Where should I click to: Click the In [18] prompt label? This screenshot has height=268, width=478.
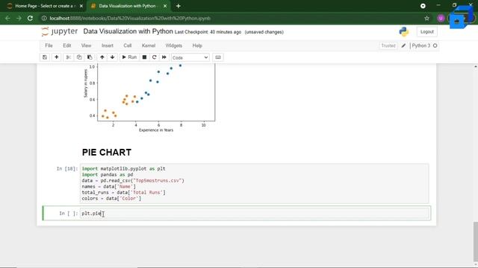(x=67, y=169)
